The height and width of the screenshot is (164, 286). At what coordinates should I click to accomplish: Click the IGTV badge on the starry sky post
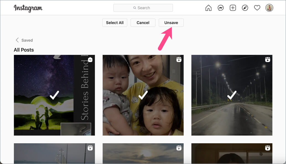point(90,60)
